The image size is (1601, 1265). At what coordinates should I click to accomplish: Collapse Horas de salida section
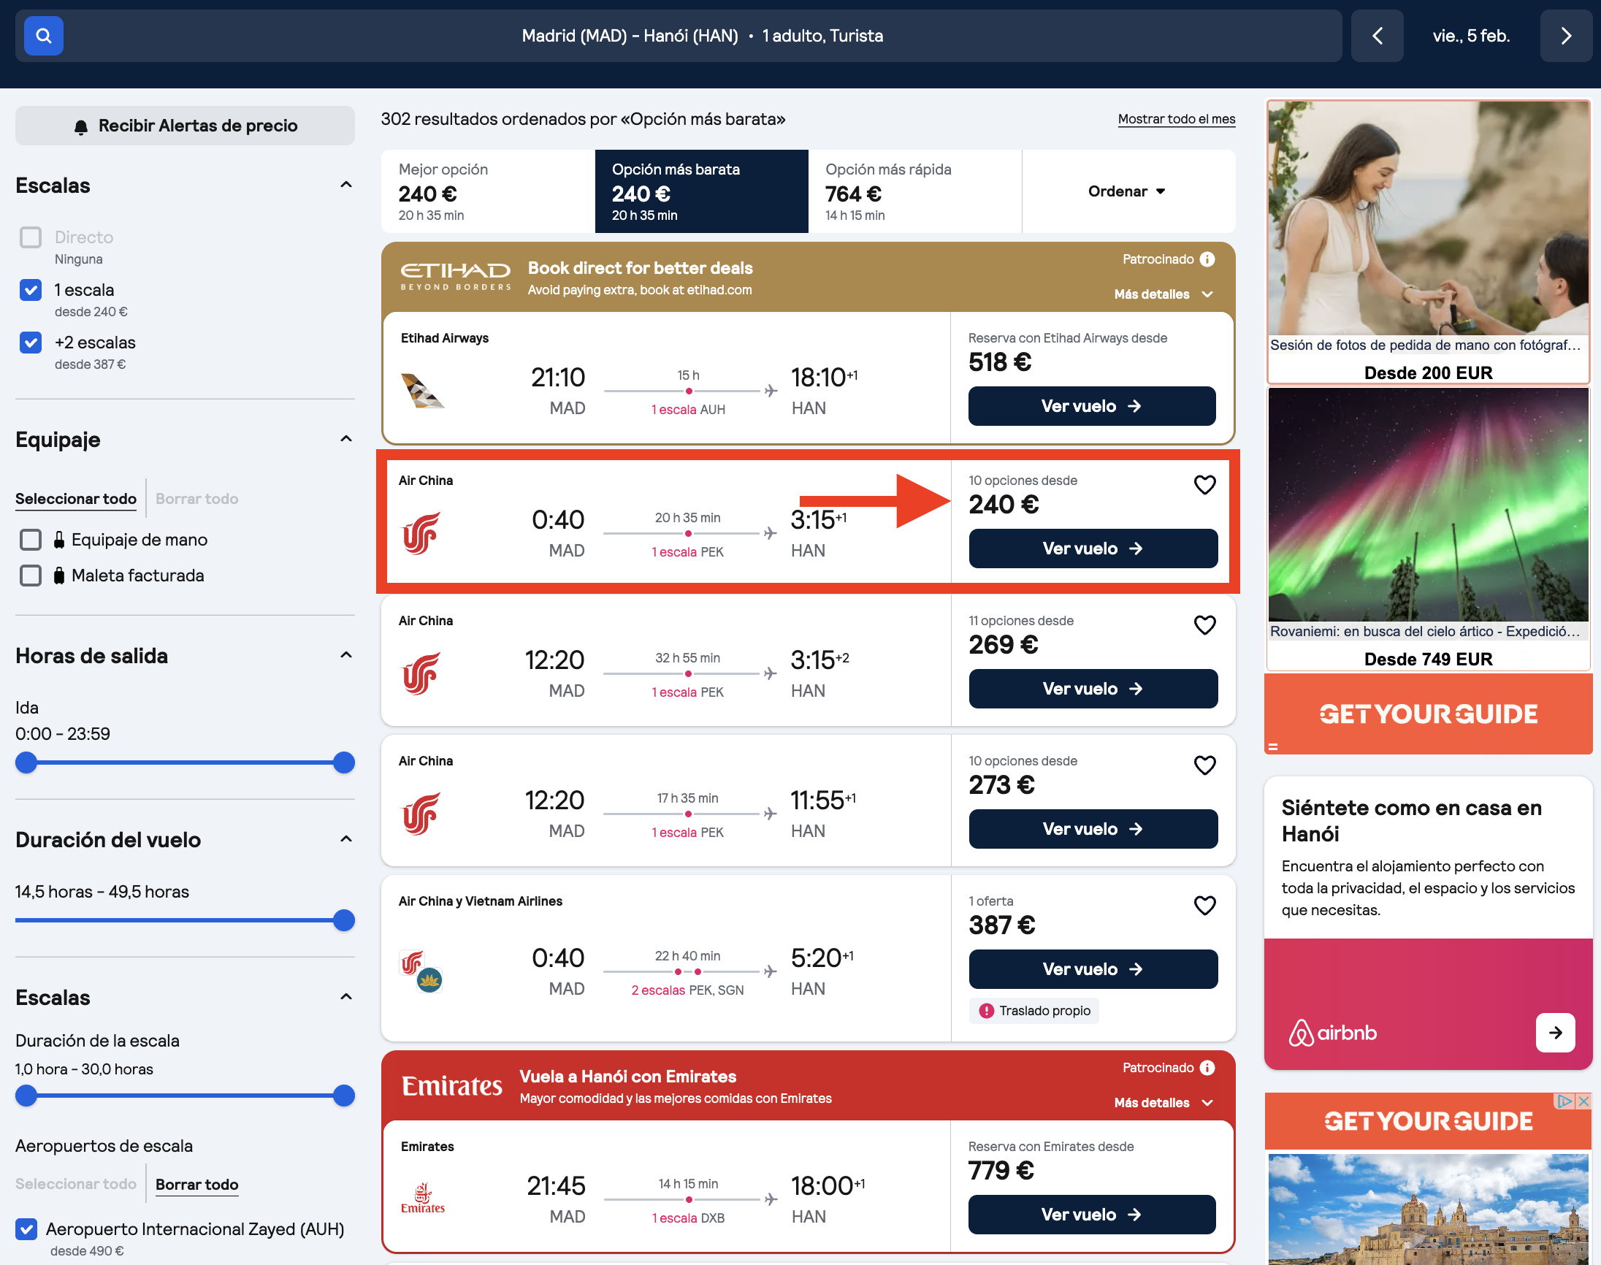(x=345, y=654)
